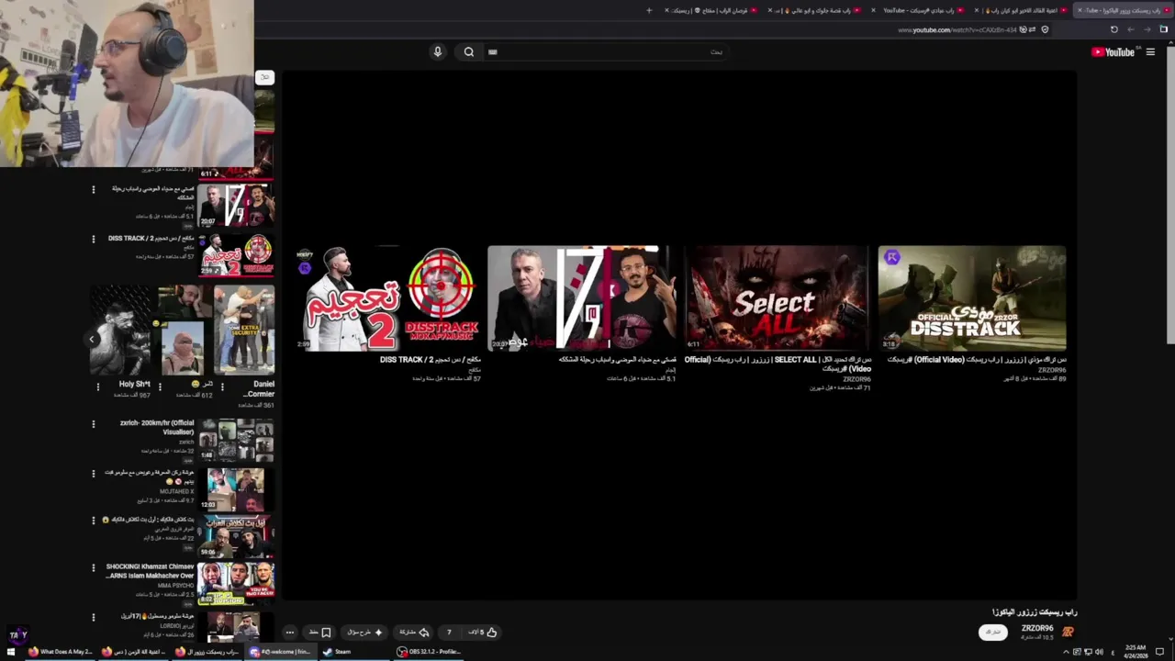Screen dimensions: 1175x661
Task: Reload the page with the browser refresh icon
Action: coord(1114,29)
